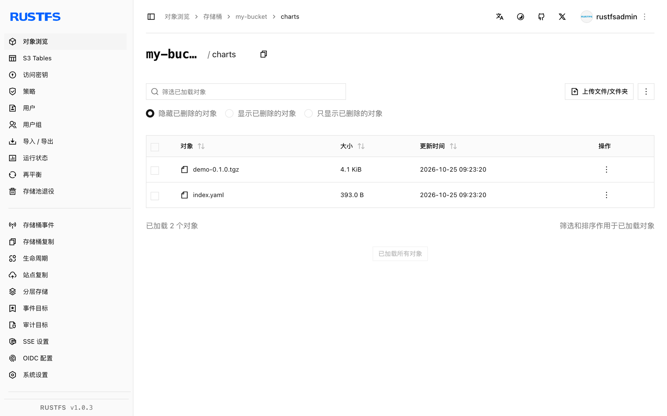Open the language translation switcher
The width and height of the screenshot is (667, 416).
tap(500, 17)
